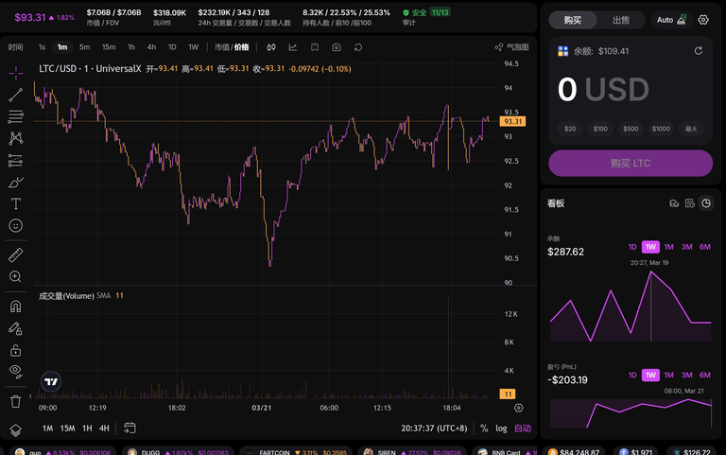
Task: Choose the $500 quick amount
Action: point(631,129)
